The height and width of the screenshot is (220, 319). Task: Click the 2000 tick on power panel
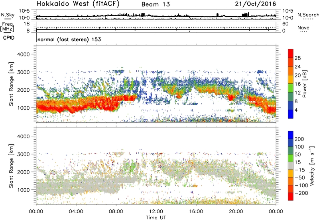pos(23,90)
